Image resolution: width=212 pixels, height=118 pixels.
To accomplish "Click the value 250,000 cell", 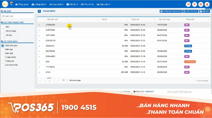I will 124,72.
